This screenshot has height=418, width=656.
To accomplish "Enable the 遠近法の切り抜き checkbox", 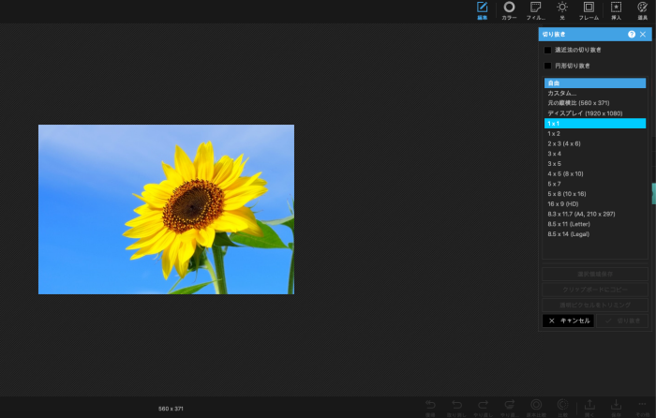I will tap(548, 50).
